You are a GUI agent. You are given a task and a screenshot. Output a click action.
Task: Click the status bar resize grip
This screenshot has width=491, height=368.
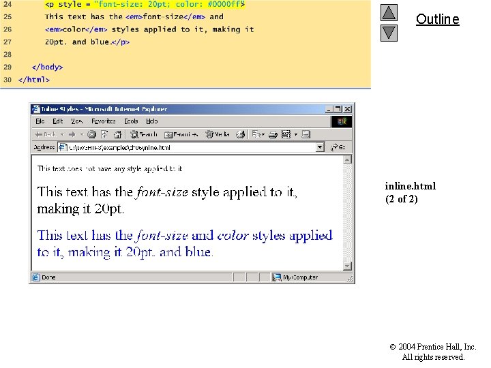tap(349, 278)
